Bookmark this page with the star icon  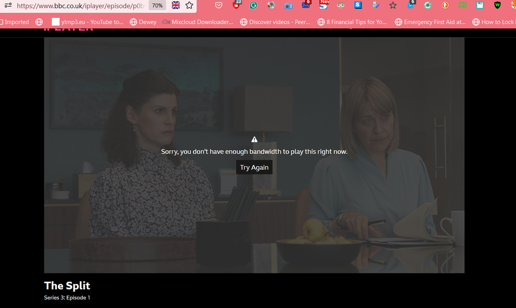[x=189, y=5]
